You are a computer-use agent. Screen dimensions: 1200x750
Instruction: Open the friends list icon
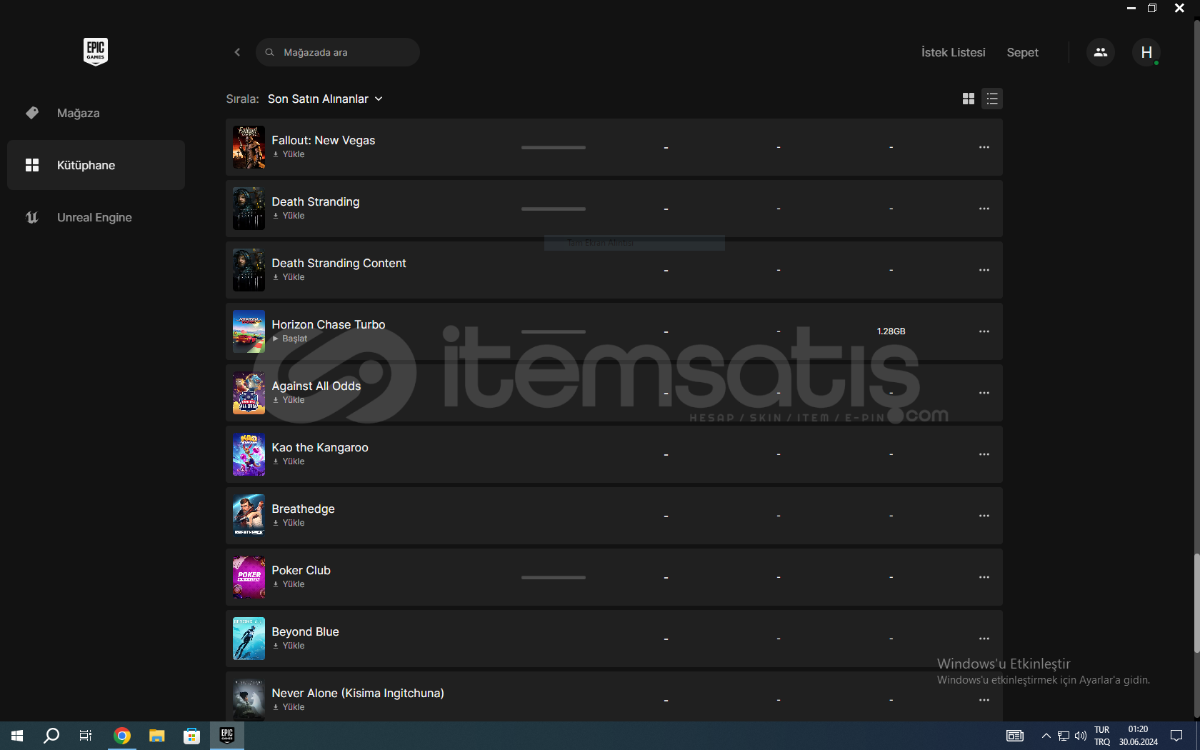pos(1101,52)
